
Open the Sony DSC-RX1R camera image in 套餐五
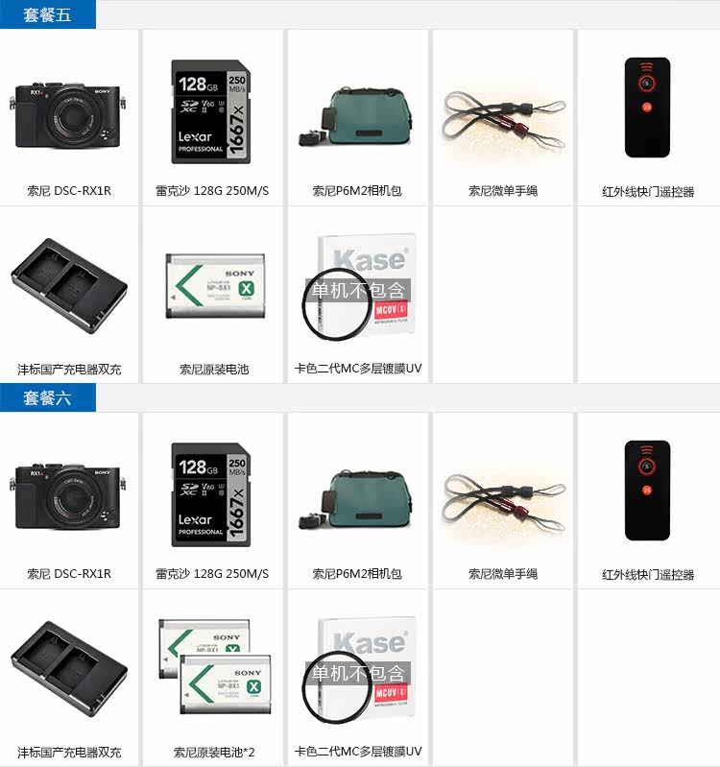coord(67,116)
